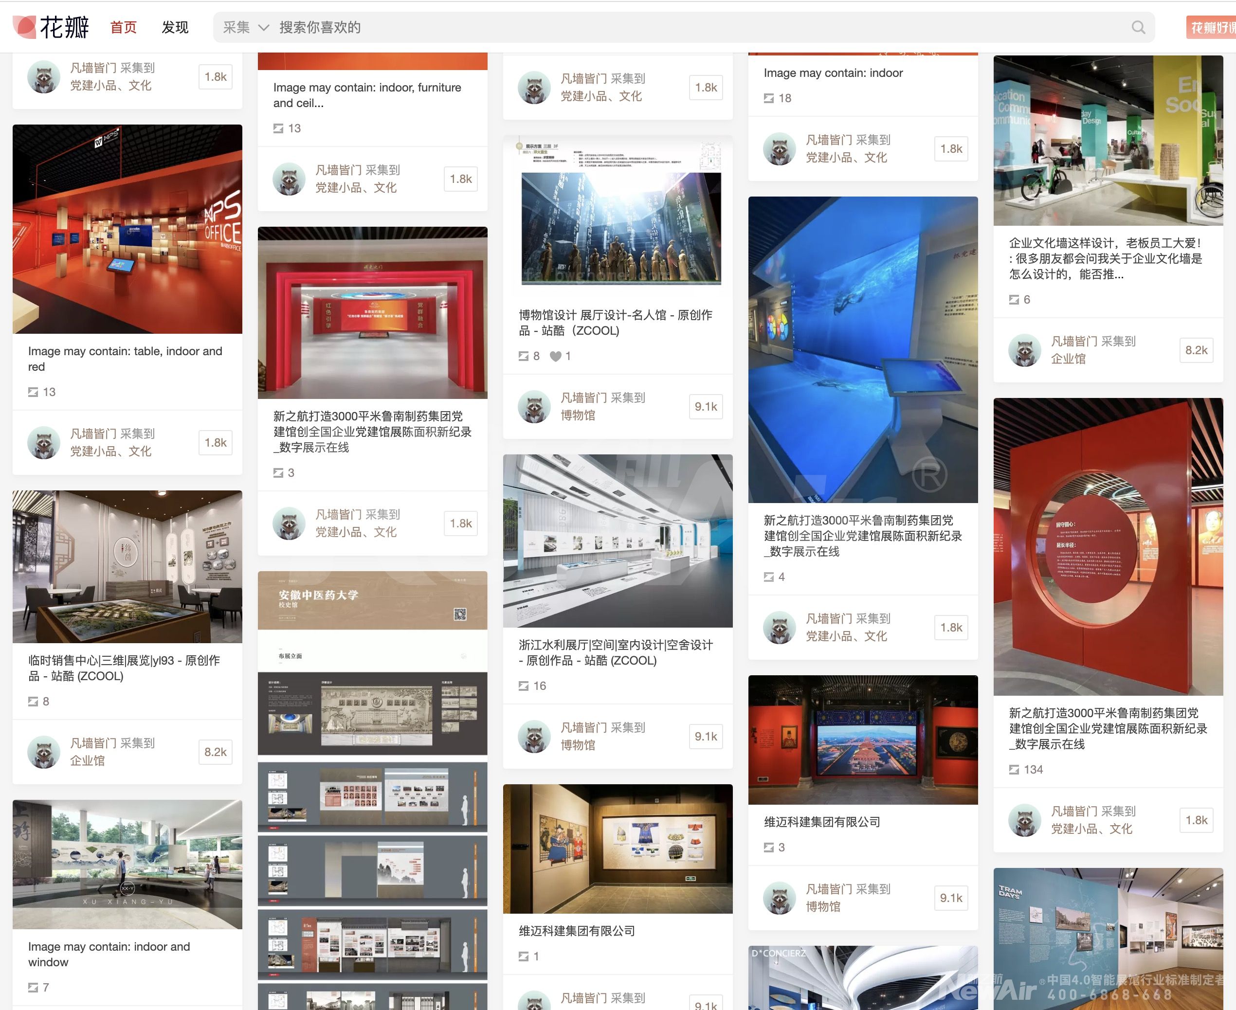Switch to the 首页 tab

coord(124,27)
